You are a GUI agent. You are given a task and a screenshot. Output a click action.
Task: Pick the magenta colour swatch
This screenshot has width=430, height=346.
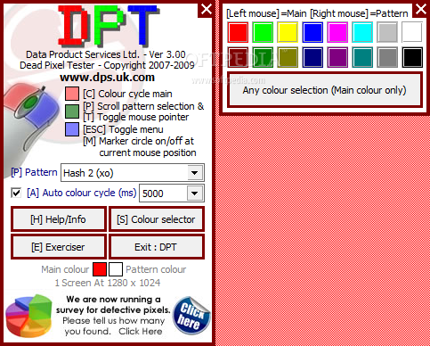337,32
